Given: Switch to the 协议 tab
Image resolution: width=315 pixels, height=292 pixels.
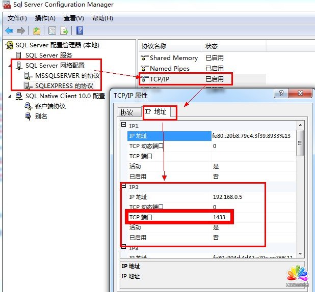Looking at the screenshot, I should pos(127,112).
